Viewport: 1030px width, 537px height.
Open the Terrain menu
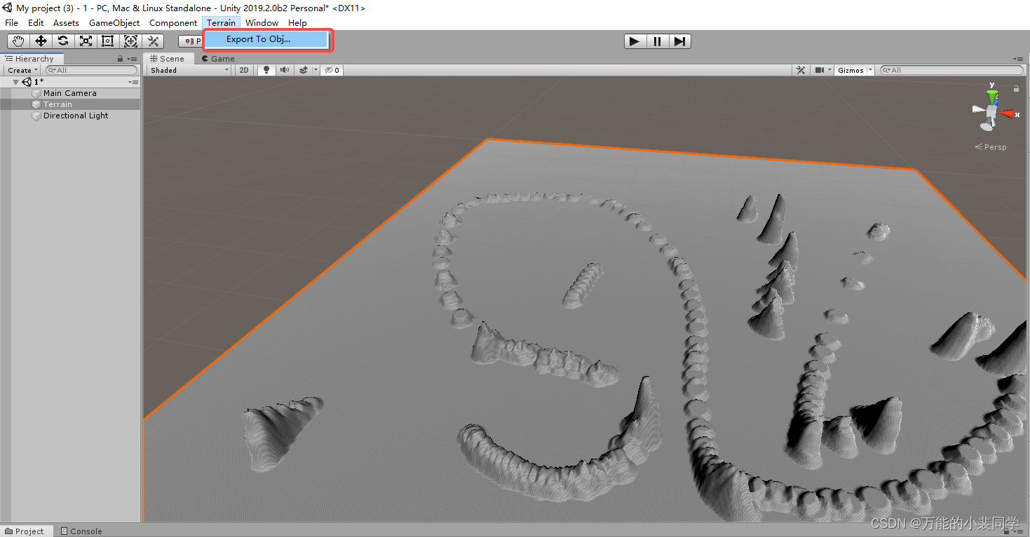pos(221,22)
